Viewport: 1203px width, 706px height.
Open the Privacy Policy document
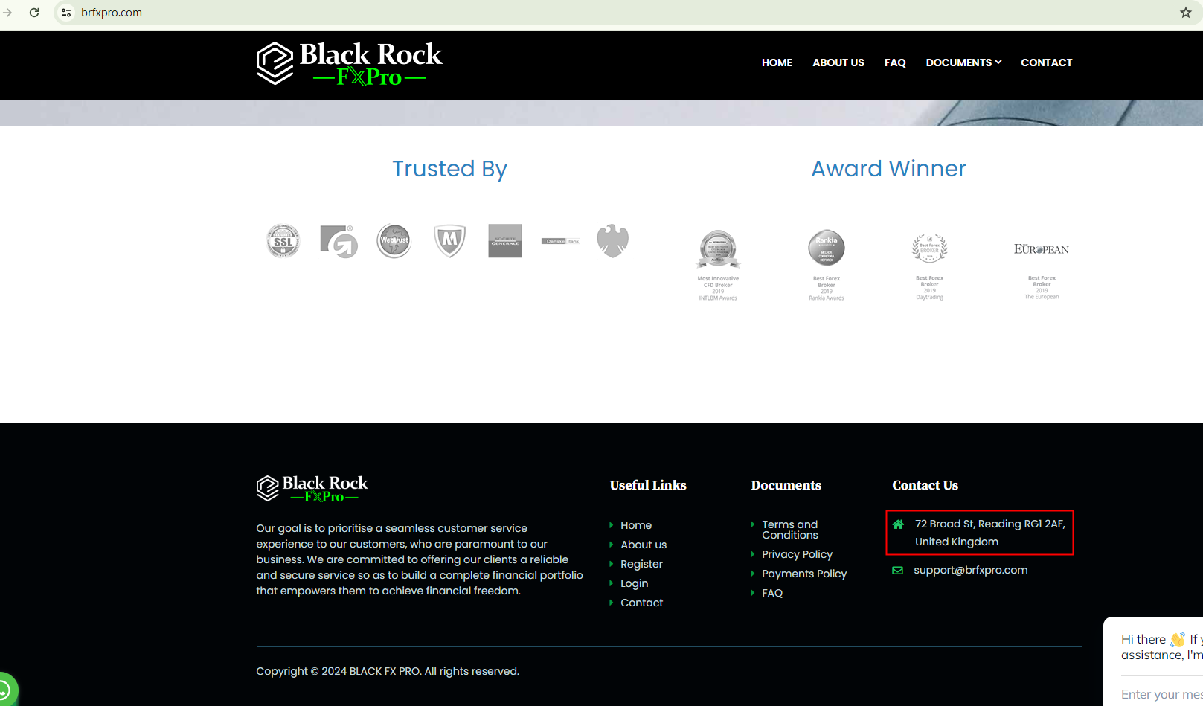[797, 554]
